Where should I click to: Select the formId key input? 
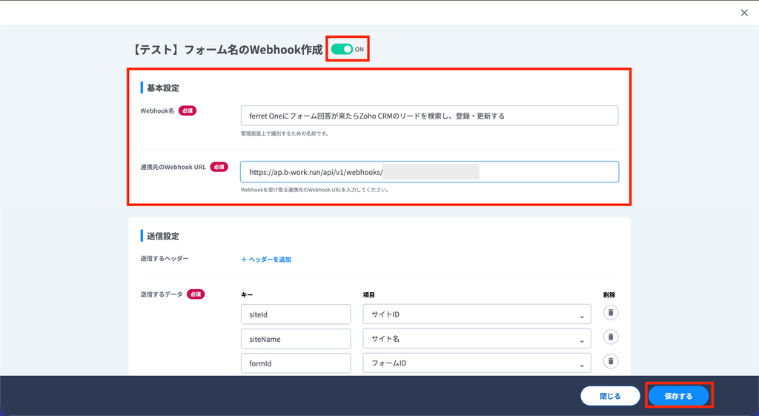295,363
